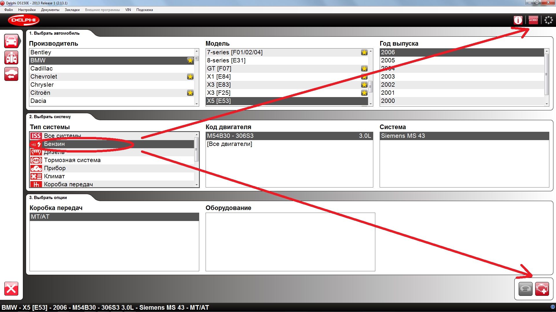The image size is (556, 312).
Task: Open the Подсказка menu
Action: click(145, 10)
